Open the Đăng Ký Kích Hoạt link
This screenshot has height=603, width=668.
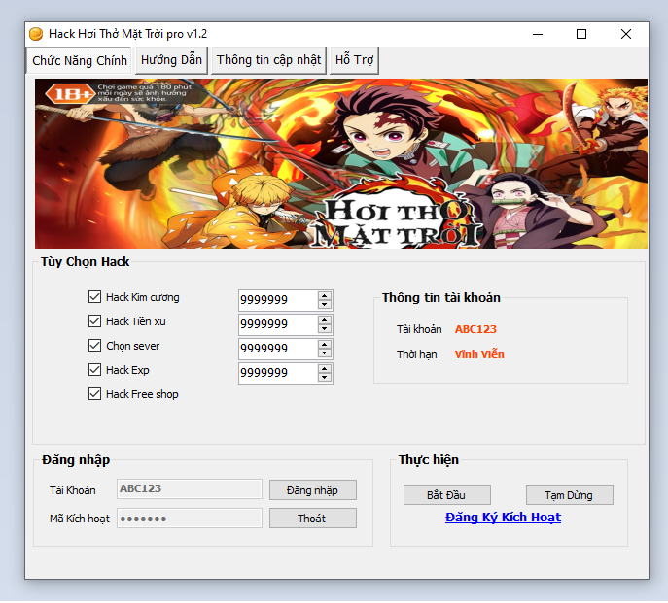point(503,518)
